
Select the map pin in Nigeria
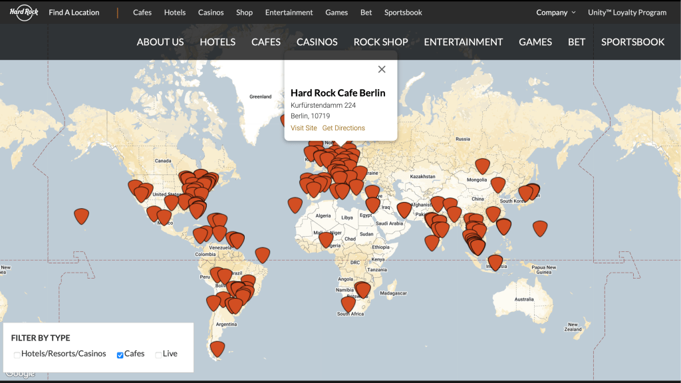click(326, 239)
